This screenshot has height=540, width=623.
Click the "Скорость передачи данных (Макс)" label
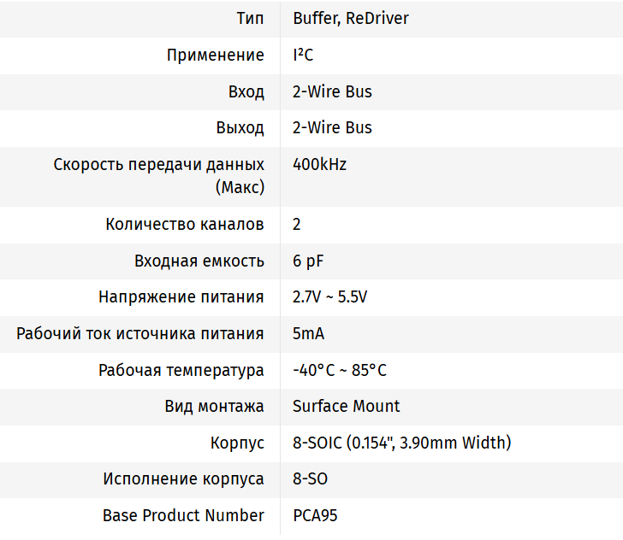click(x=159, y=175)
